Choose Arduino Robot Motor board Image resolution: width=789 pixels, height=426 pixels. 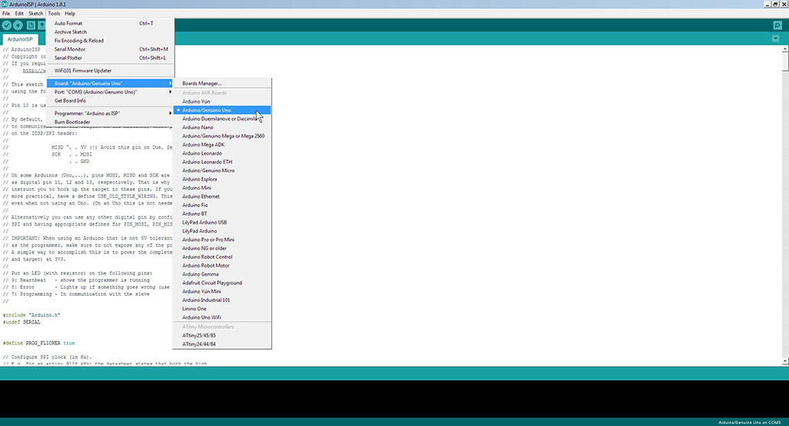coord(222,265)
